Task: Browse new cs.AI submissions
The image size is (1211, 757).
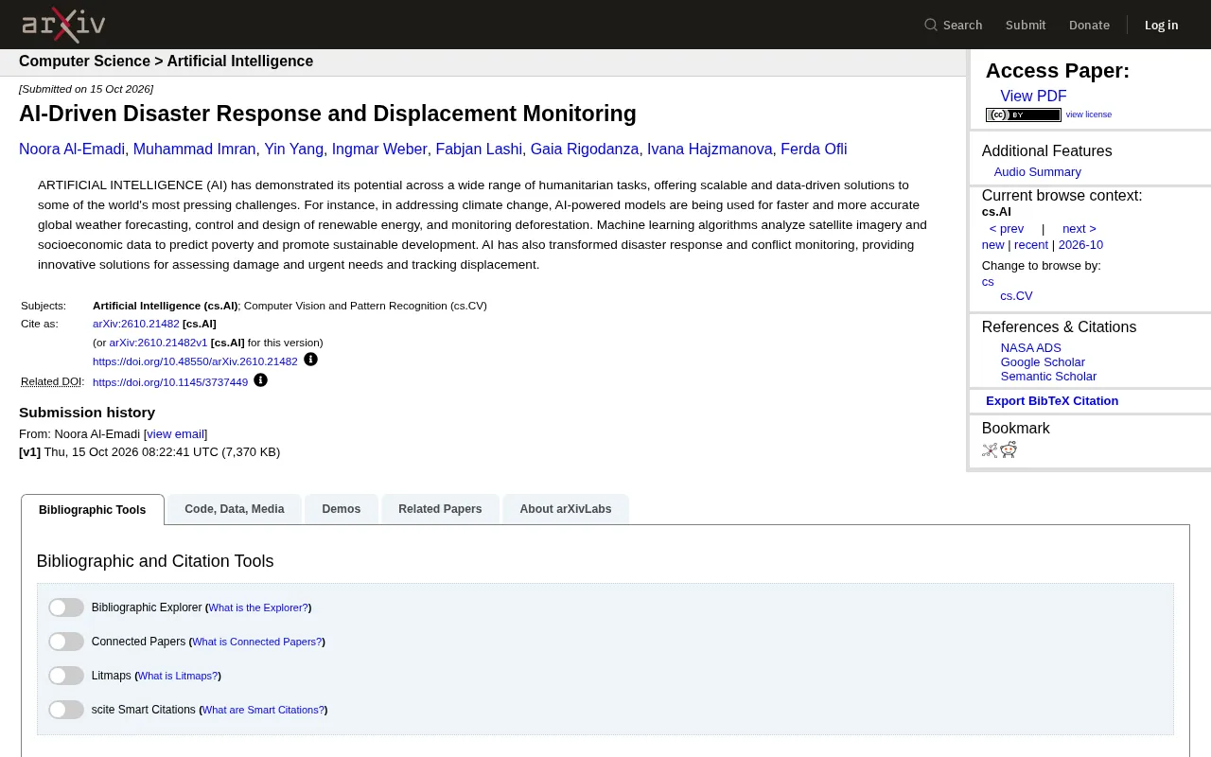Action: pos(992,245)
